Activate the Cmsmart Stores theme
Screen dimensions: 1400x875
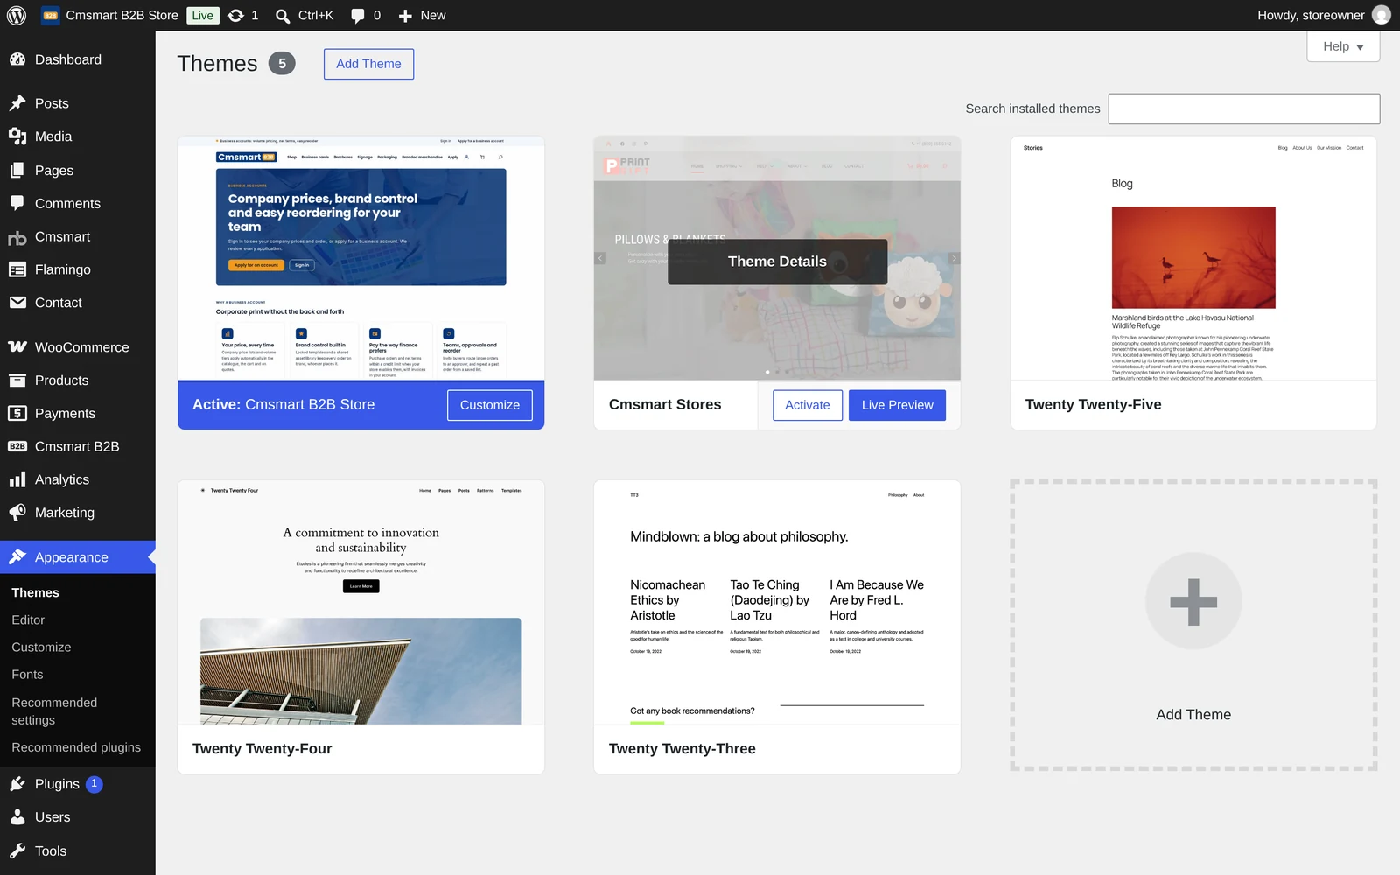click(808, 405)
